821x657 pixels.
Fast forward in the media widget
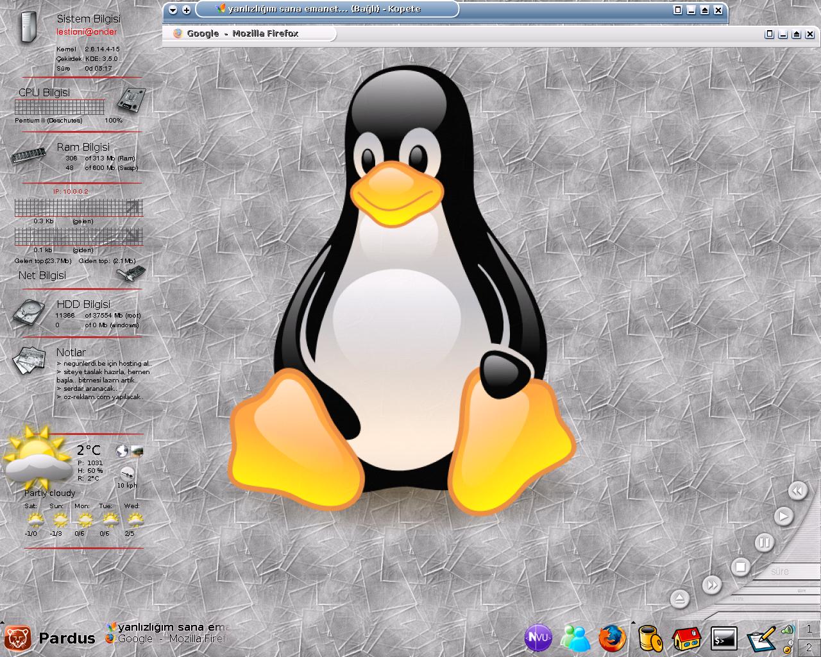point(711,584)
